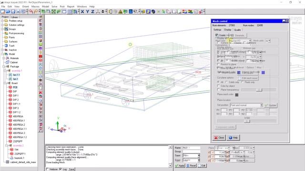
Task: Open the Set position dropdown
Action: click(x=246, y=105)
